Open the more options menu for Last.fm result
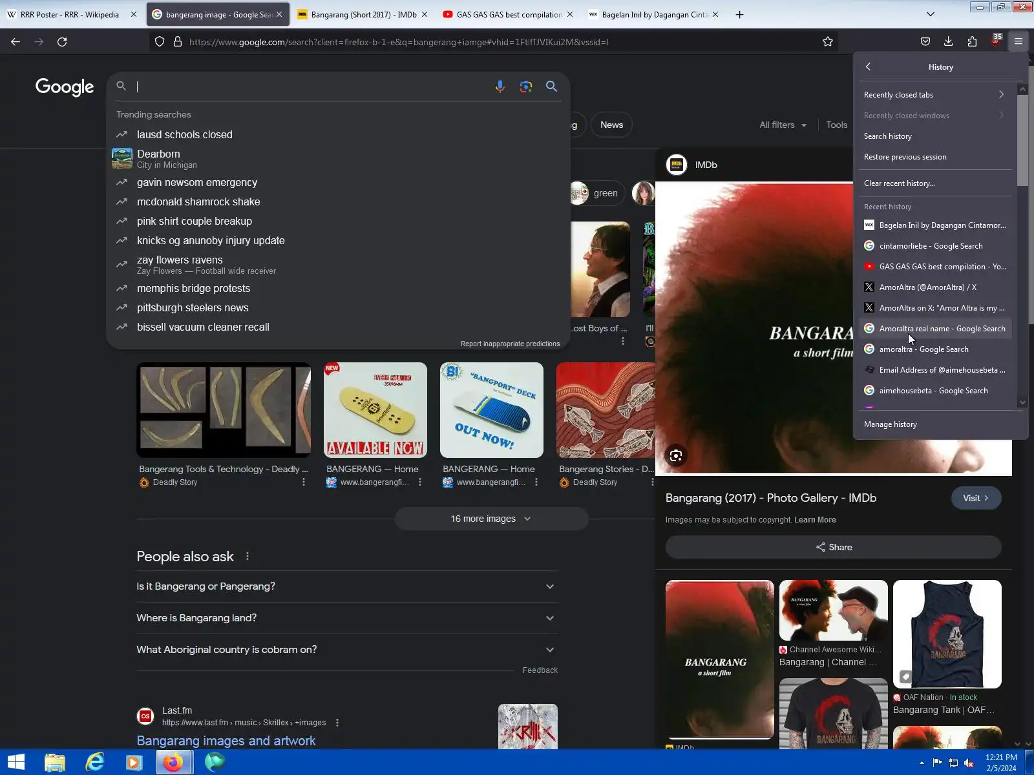Screen dimensions: 1034x775 pos(337,723)
